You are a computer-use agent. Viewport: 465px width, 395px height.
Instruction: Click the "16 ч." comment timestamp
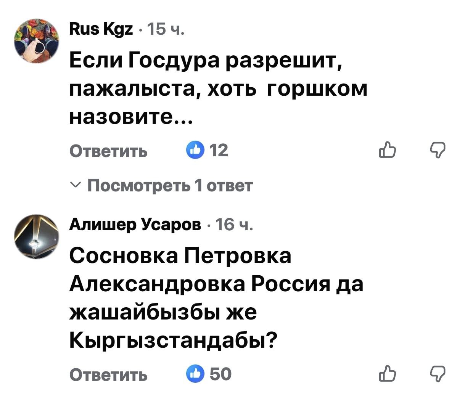point(233,226)
